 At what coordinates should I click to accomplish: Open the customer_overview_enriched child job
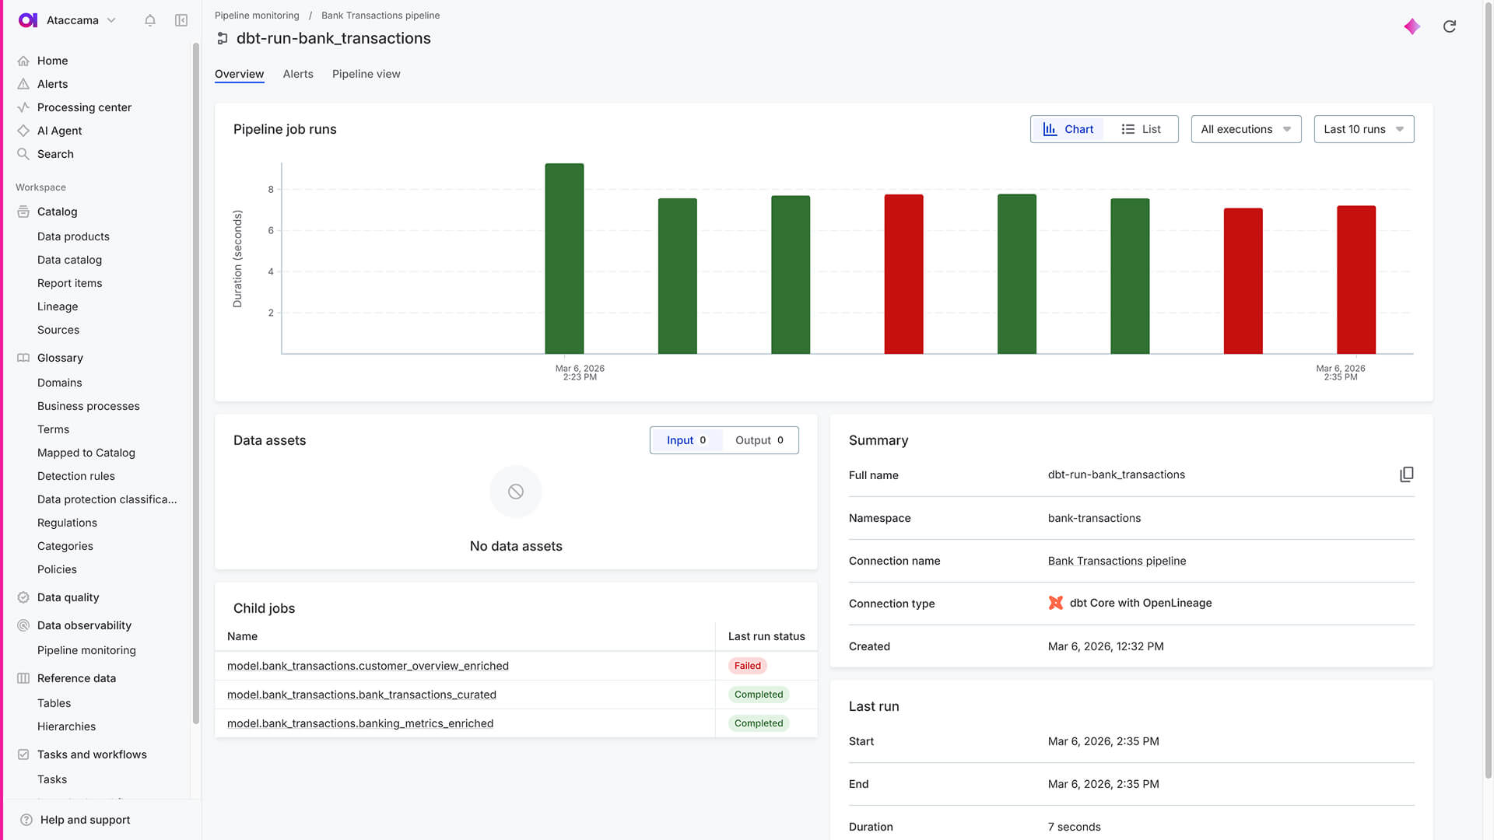click(367, 666)
